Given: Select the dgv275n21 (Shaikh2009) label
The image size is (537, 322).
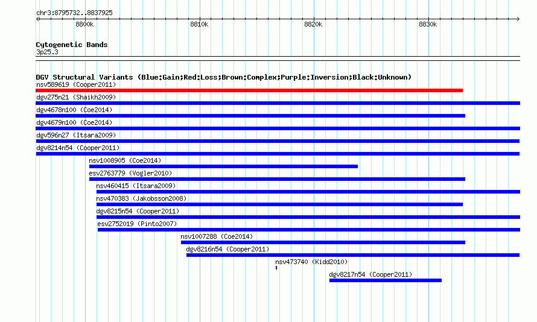Looking at the screenshot, I should [x=76, y=97].
